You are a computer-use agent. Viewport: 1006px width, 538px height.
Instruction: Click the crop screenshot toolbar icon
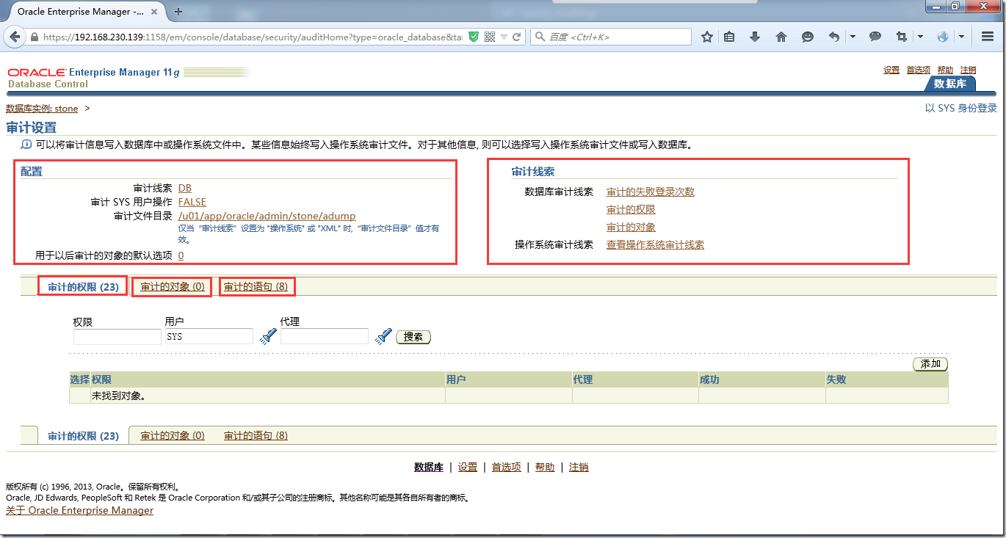tap(901, 37)
